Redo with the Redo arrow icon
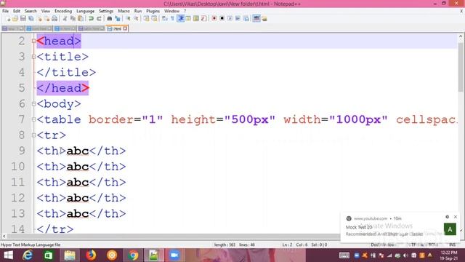465x262 pixels. pos(99,18)
